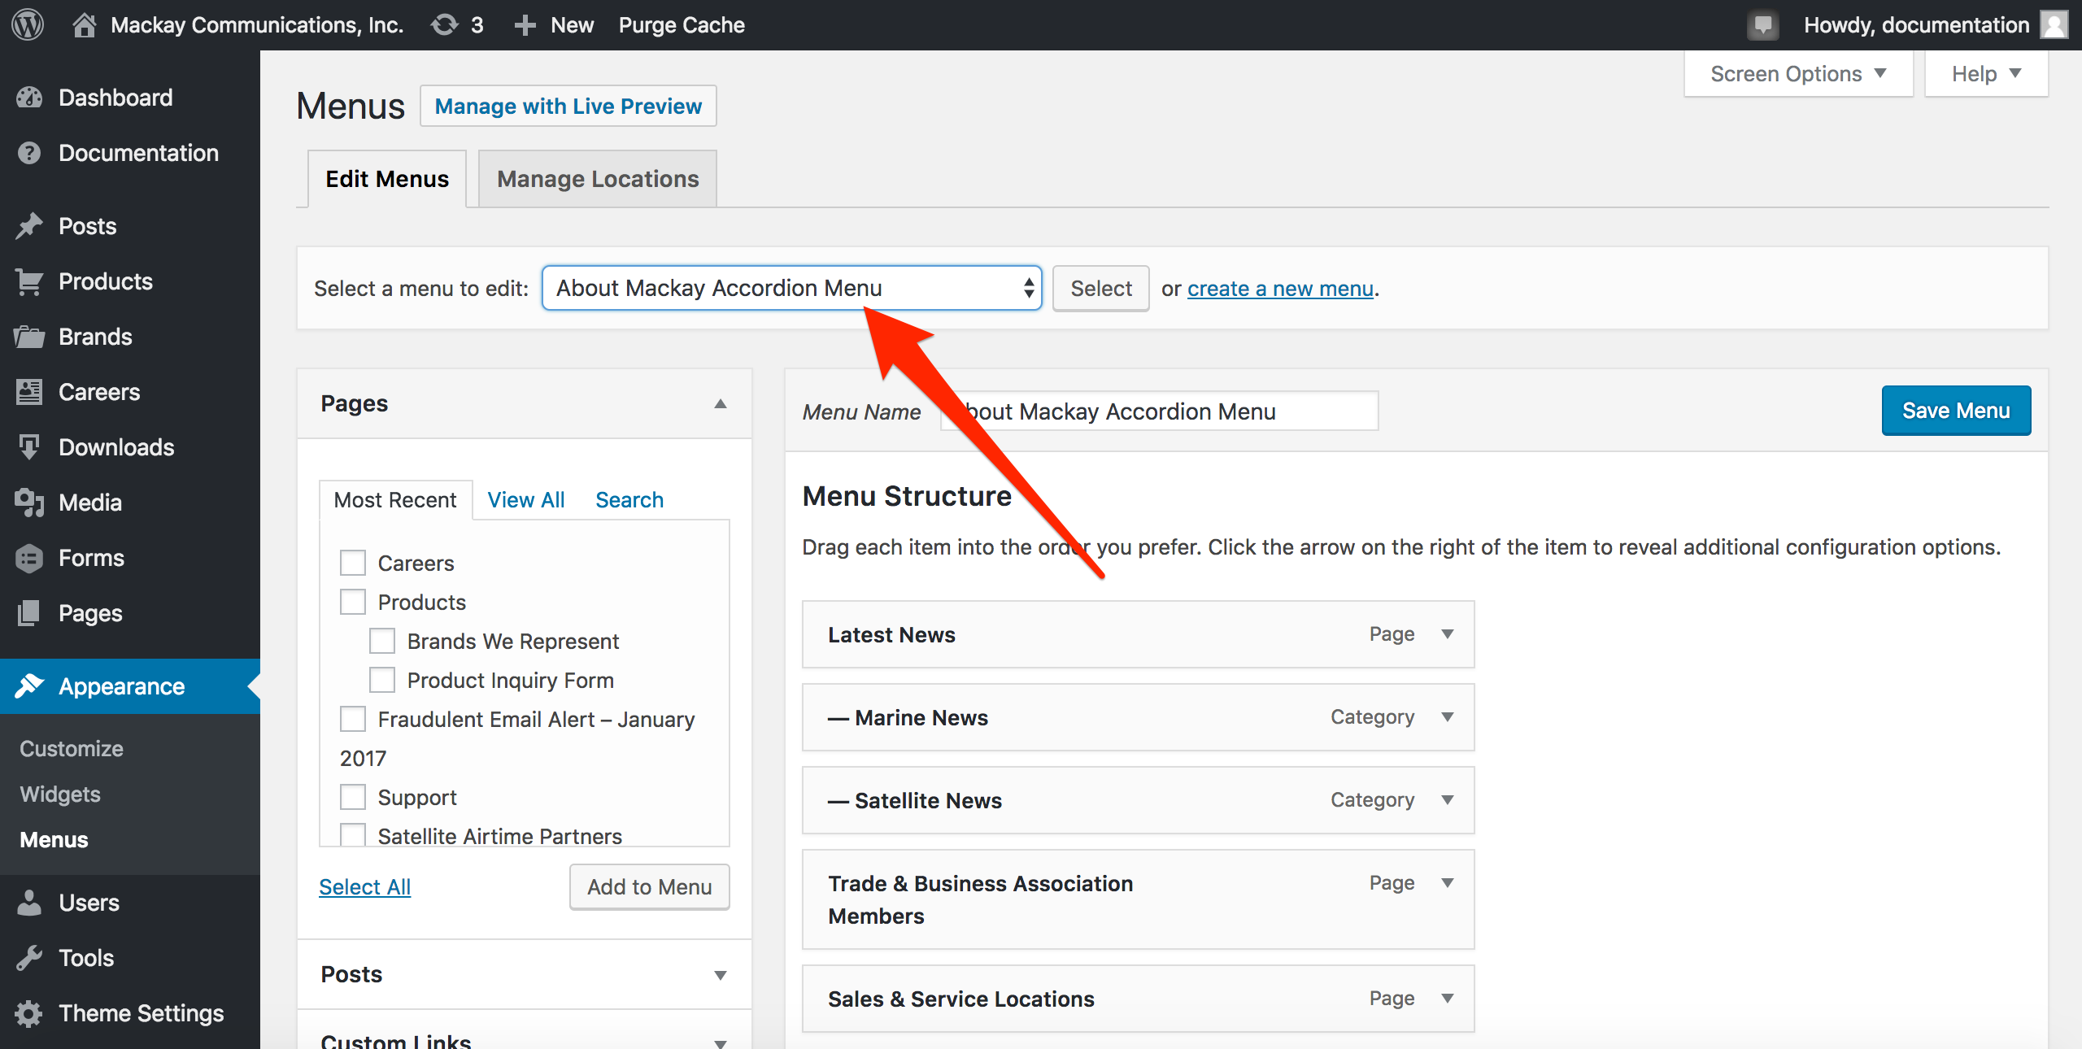This screenshot has height=1049, width=2082.
Task: Click the Forms icon in sidebar
Action: coord(29,558)
